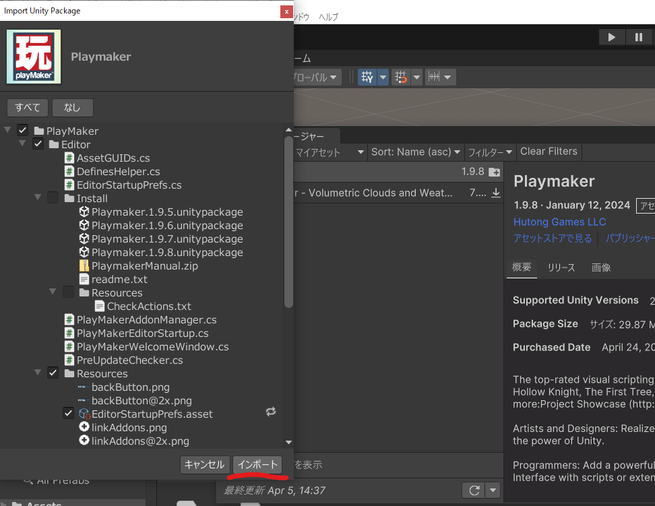Viewport: 655px width, 506px height.
Task: Click the PreUpdateChecker.cs script icon
Action: click(69, 360)
